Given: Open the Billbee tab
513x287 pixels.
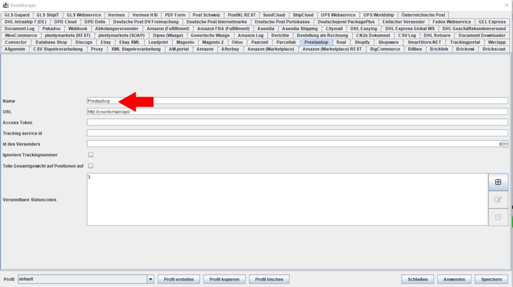Looking at the screenshot, I should pyautogui.click(x=415, y=49).
